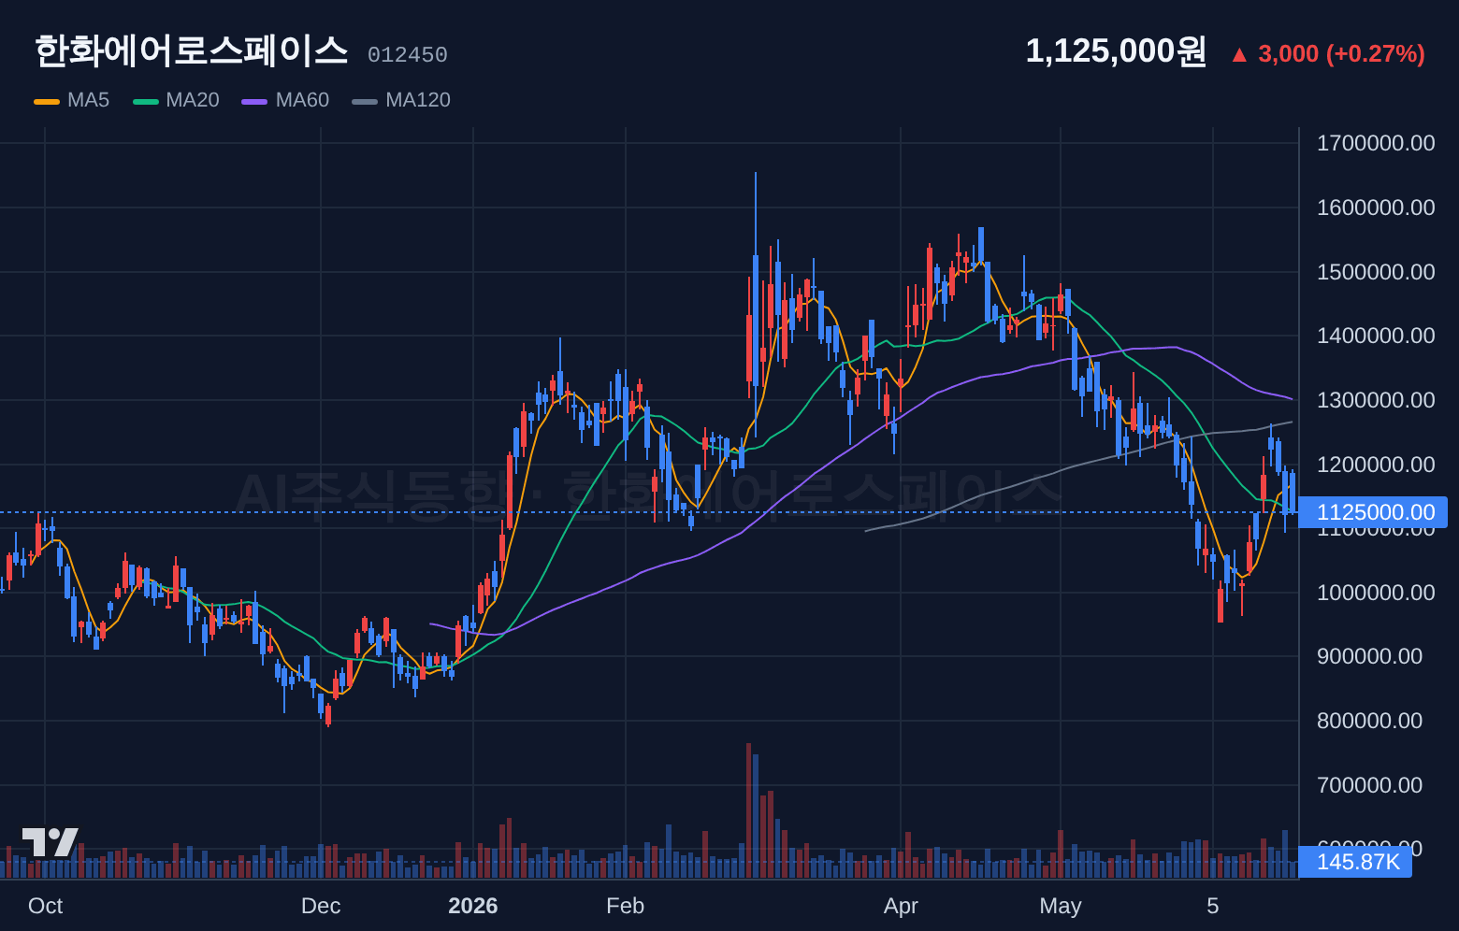
Task: Click the May time axis label
Action: click(x=1061, y=906)
